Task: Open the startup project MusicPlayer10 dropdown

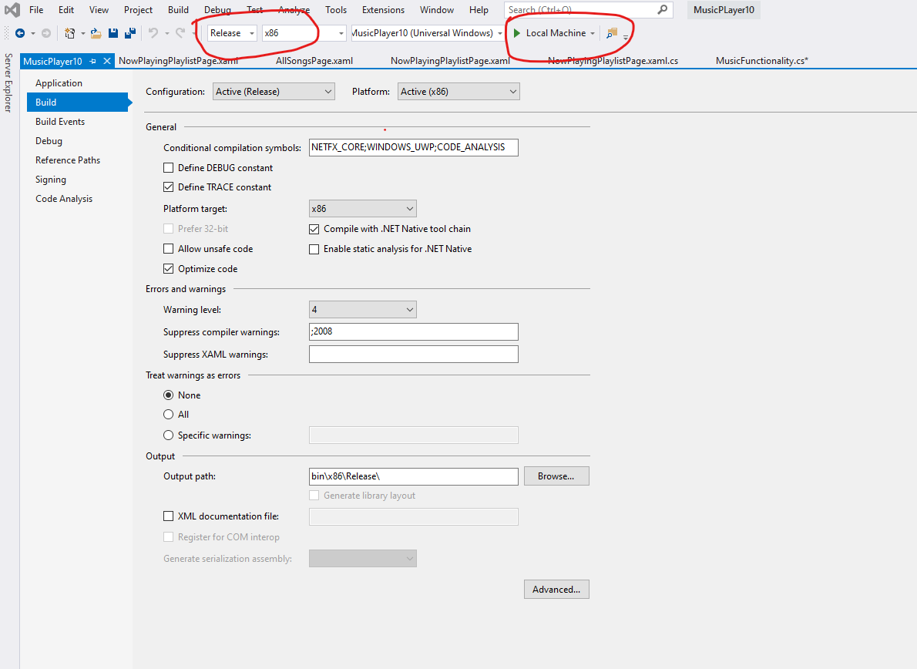Action: click(x=427, y=33)
